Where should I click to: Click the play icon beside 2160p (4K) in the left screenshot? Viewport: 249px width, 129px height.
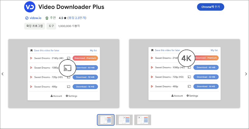[31, 58]
